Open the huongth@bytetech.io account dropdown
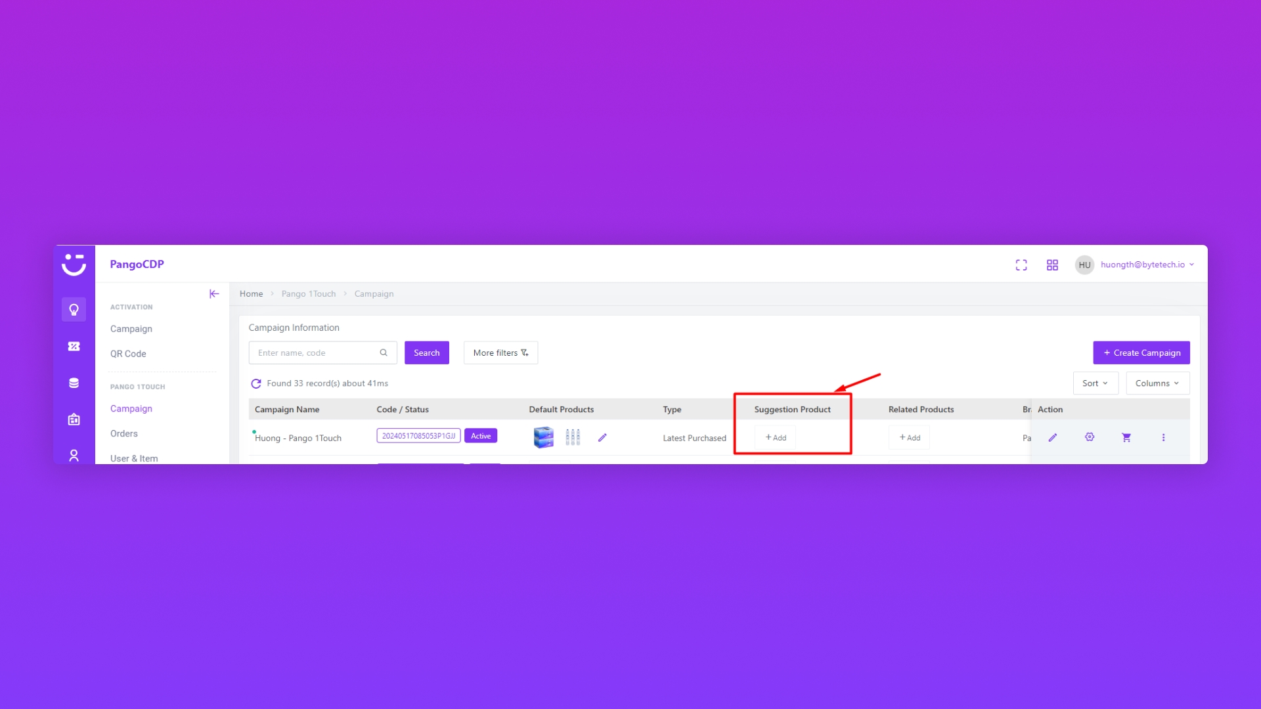The width and height of the screenshot is (1261, 709). (x=1146, y=265)
